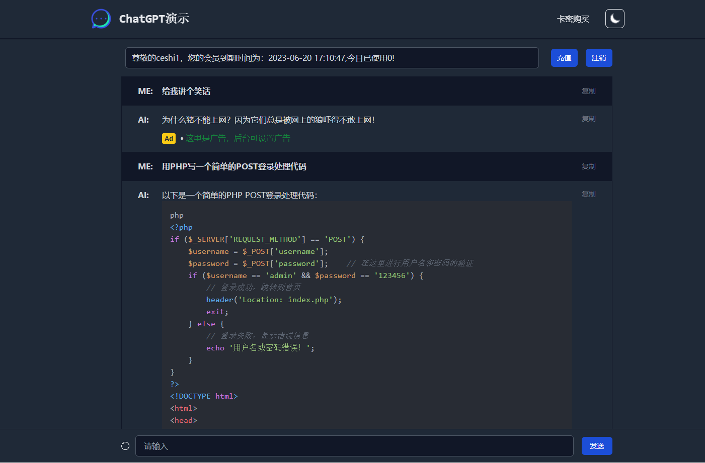Focus the 请输入 message input field
The image size is (705, 463).
pos(354,446)
